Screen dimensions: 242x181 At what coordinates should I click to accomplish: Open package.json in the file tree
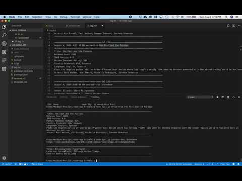(21, 74)
